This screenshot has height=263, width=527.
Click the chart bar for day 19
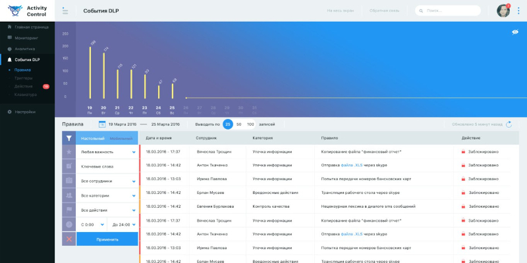[90, 74]
